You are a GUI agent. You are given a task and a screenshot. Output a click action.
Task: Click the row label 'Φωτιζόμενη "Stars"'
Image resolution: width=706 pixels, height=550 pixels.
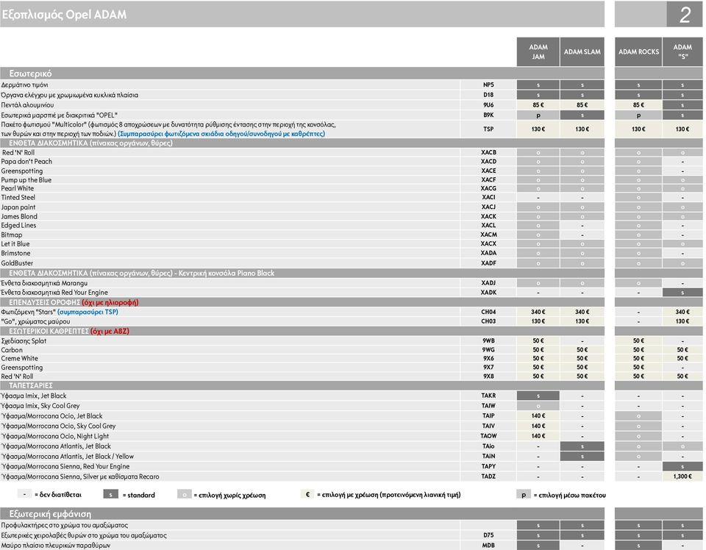(28, 312)
